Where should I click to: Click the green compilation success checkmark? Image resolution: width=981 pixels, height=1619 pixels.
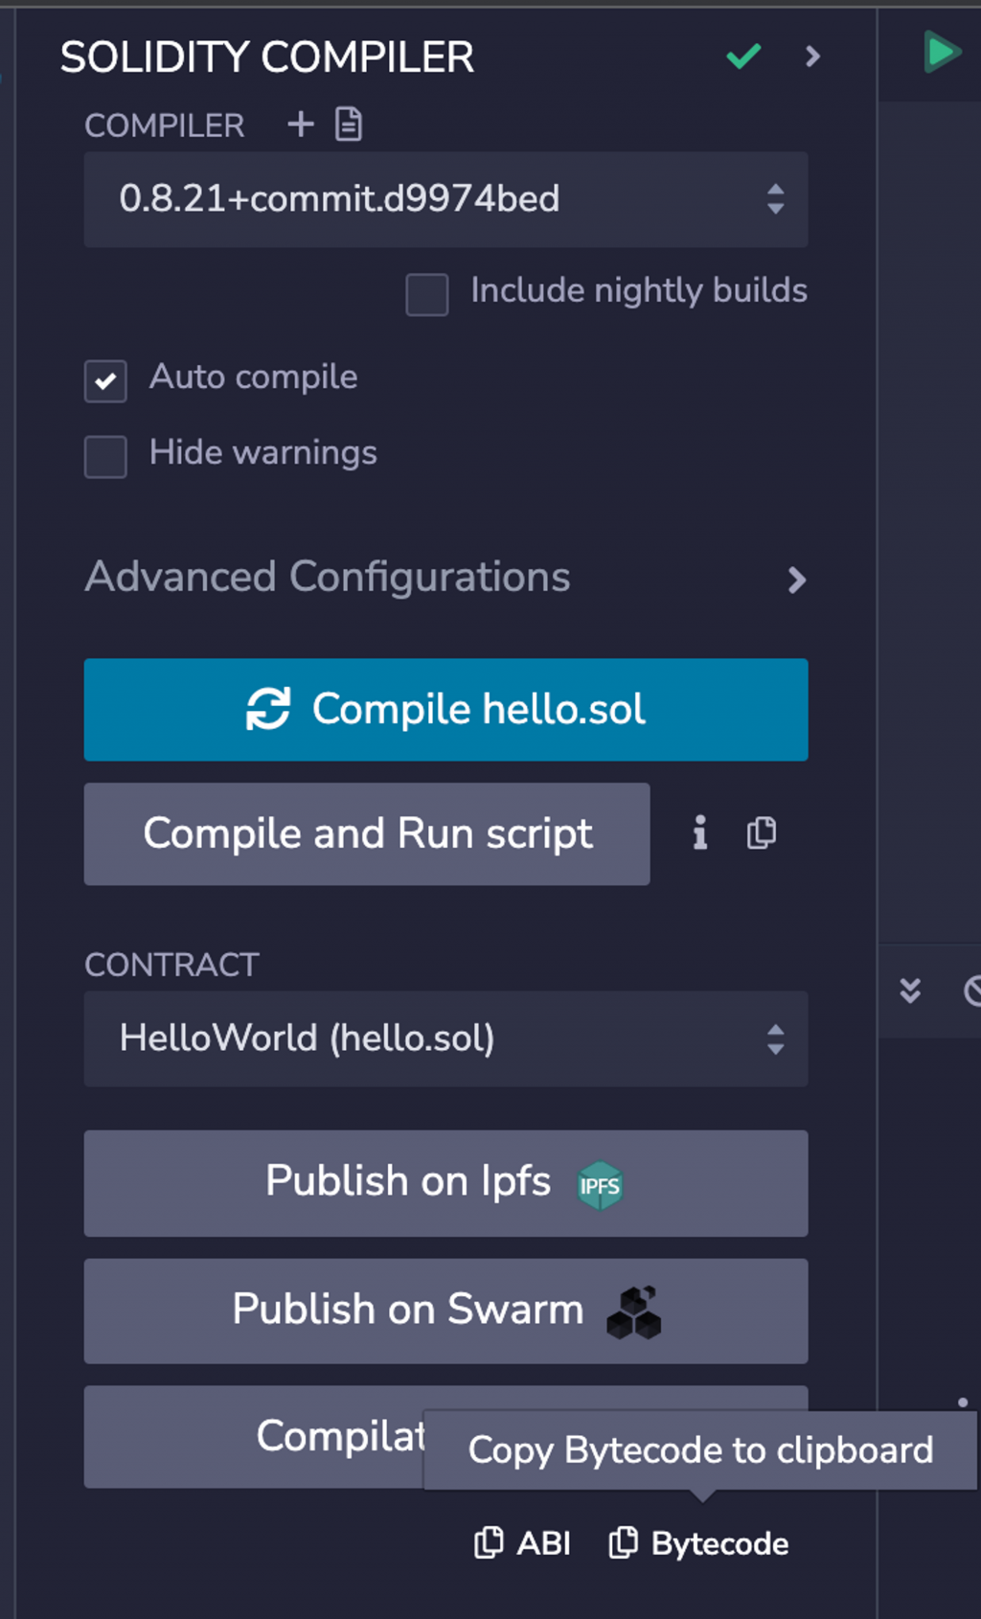[743, 57]
